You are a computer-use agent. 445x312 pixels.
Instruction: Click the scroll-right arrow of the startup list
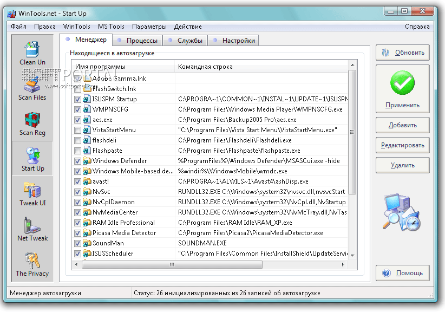[343, 264]
